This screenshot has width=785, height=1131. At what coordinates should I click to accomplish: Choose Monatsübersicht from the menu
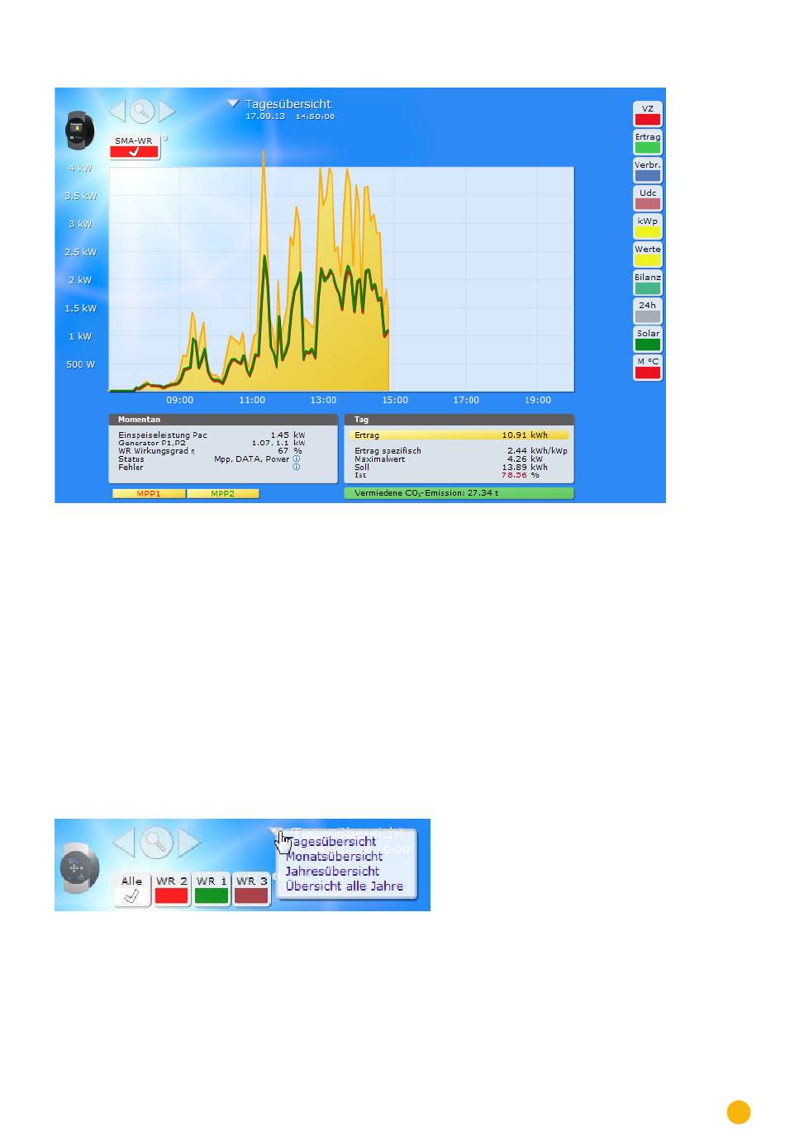click(x=334, y=857)
